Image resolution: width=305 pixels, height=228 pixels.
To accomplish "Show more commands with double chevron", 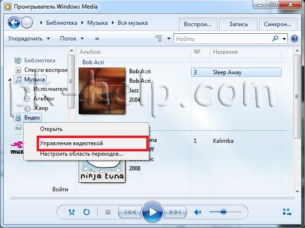I will [97, 39].
